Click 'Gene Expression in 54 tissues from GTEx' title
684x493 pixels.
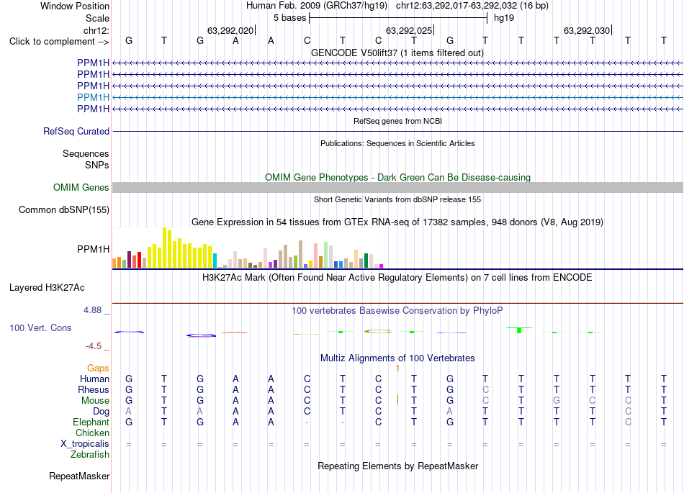coord(397,222)
